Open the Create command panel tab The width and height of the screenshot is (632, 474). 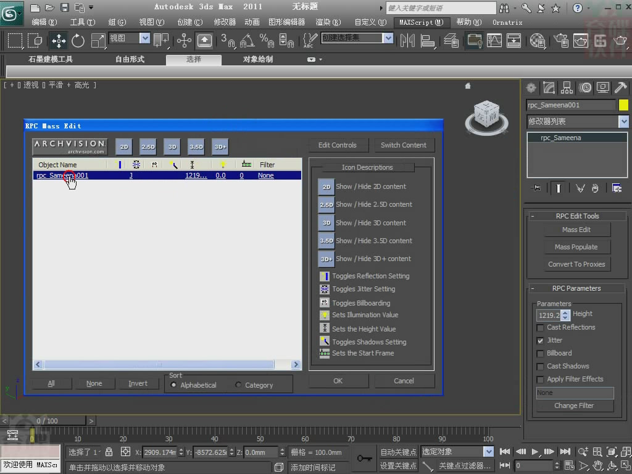[x=531, y=88]
